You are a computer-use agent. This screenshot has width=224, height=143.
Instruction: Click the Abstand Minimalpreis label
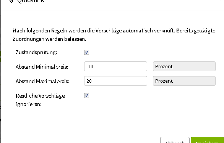click(x=42, y=67)
